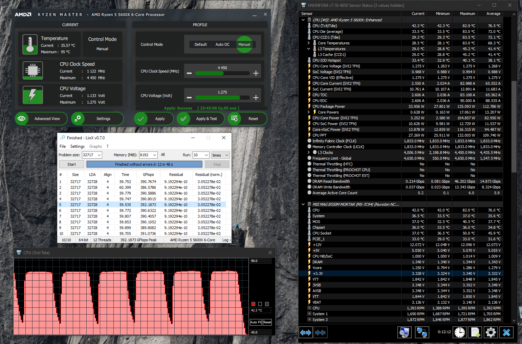
Task: Click the thermometer icon beside CPU (Tctl/Tdie) row
Action: pos(309,26)
